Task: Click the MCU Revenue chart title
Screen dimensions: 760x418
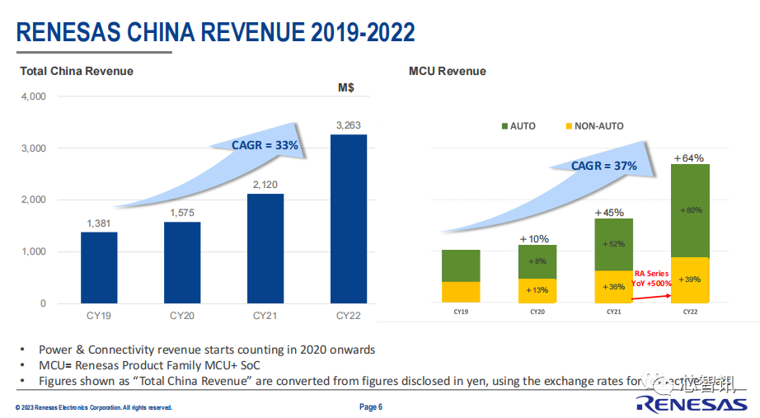Action: click(448, 71)
